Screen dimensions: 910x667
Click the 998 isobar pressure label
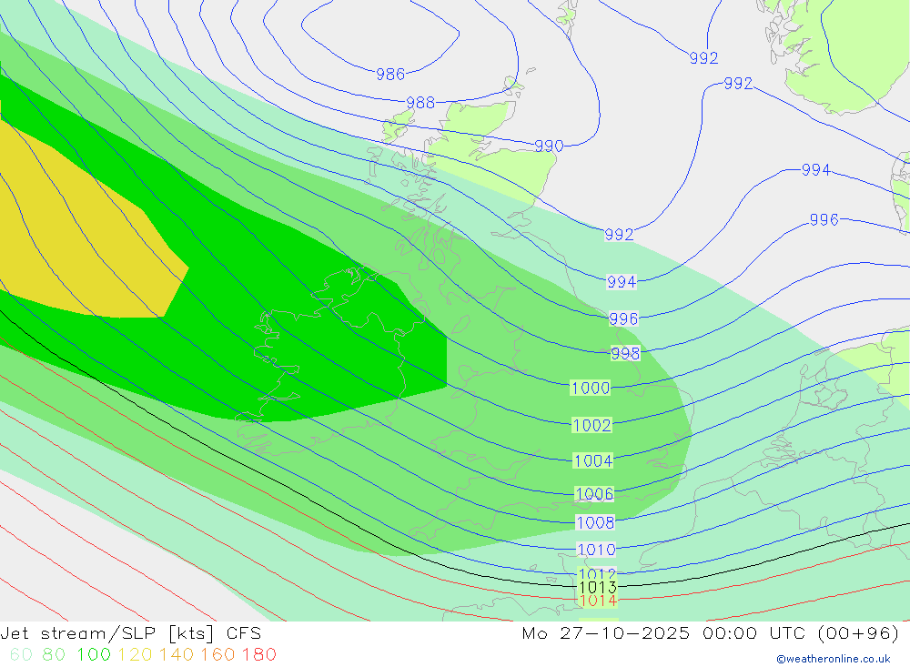point(625,354)
